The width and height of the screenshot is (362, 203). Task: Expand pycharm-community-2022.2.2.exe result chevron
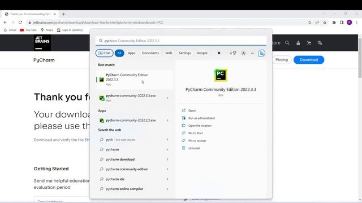pyautogui.click(x=167, y=120)
